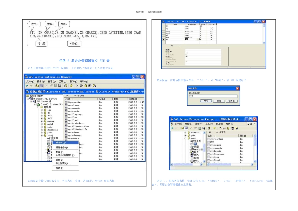Open the 工具 menu in left Enterprise Manager
Viewport: 298px width, 211px height.
pos(62,81)
